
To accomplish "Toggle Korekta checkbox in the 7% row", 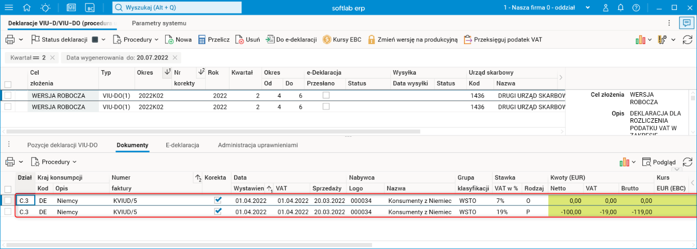I will (218, 200).
